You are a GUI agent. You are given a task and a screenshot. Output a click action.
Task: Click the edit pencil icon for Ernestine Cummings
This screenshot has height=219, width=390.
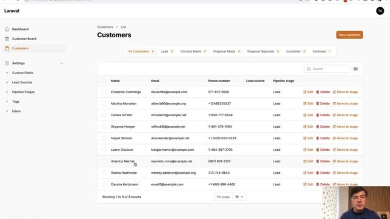pyautogui.click(x=305, y=92)
